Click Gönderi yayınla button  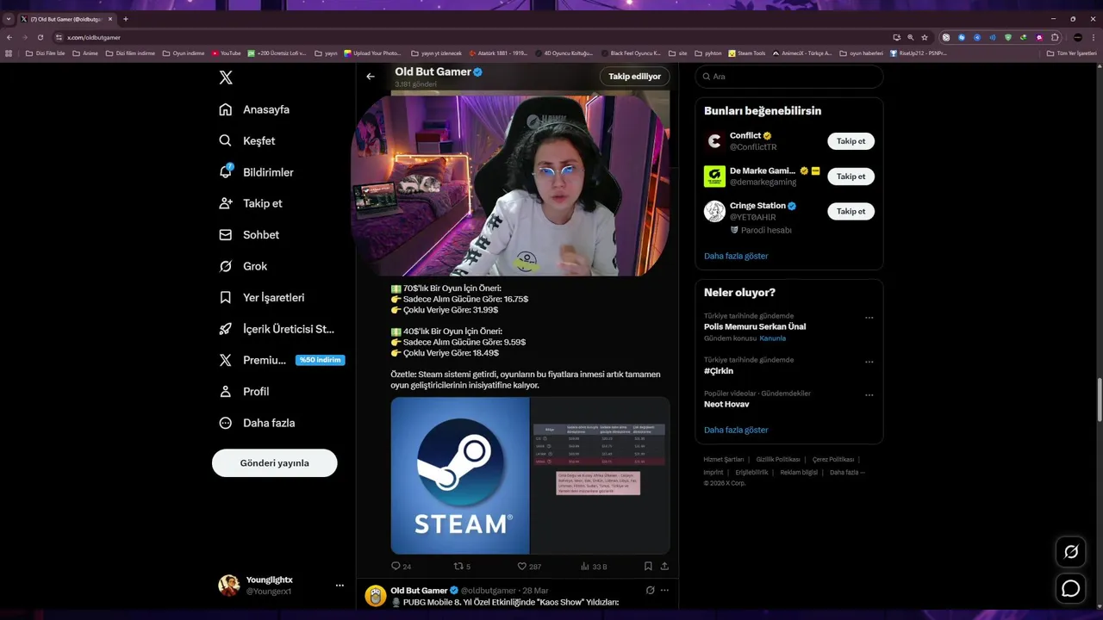(x=274, y=463)
